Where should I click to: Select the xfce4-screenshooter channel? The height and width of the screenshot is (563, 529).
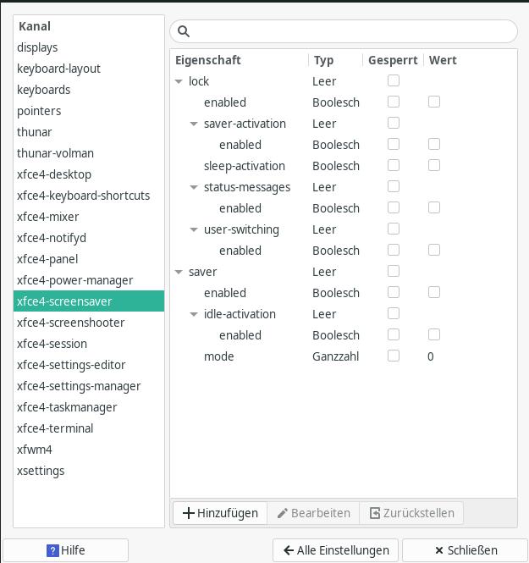click(x=89, y=323)
